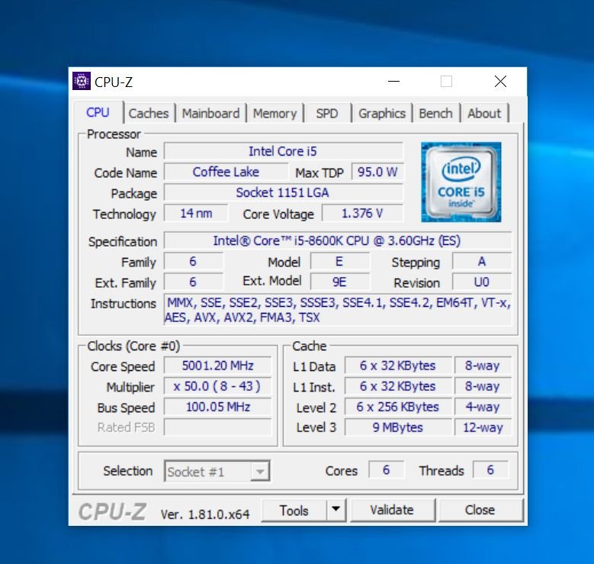Select the CPU tab
Screen dimensions: 594x564
point(98,112)
